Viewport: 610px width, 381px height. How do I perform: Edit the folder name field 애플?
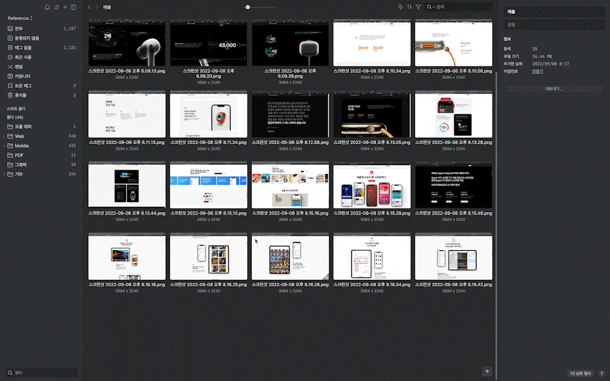[554, 12]
